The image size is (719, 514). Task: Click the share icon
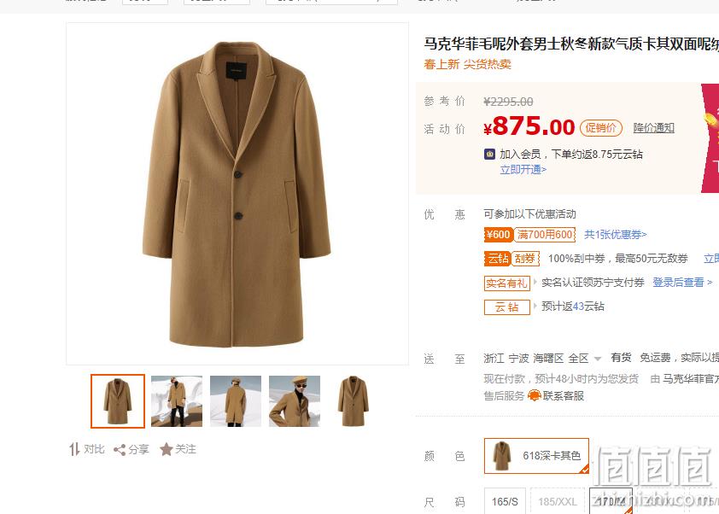coord(120,450)
